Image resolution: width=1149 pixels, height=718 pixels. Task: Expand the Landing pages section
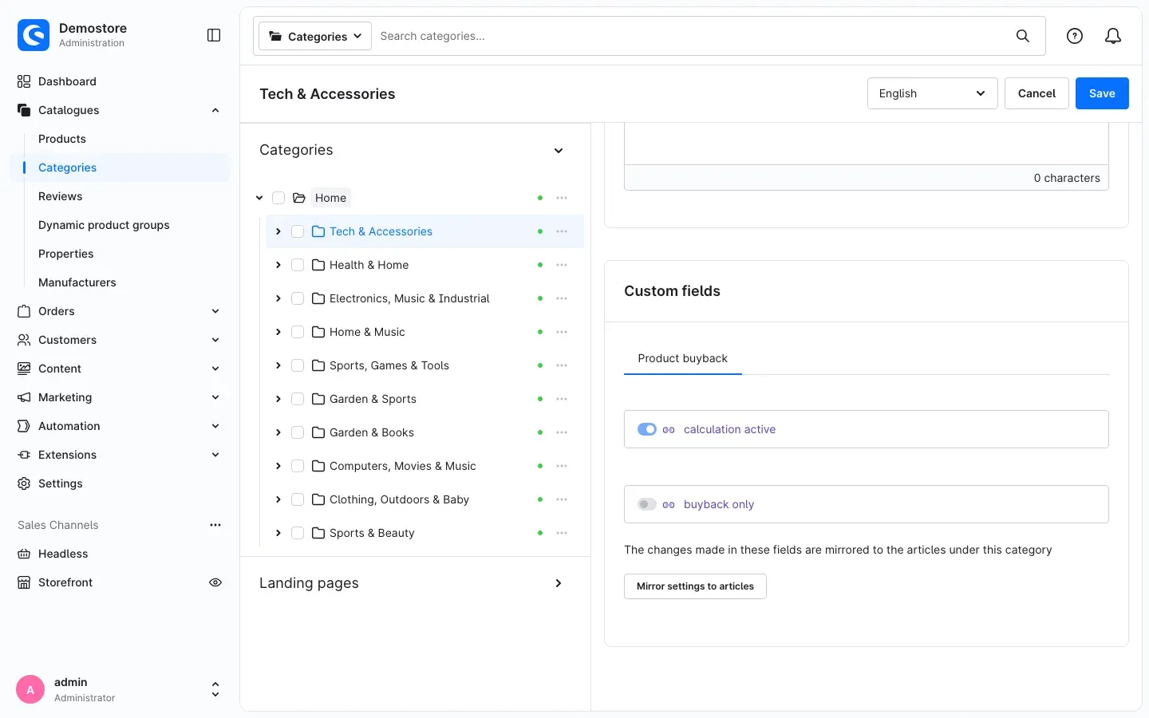559,583
